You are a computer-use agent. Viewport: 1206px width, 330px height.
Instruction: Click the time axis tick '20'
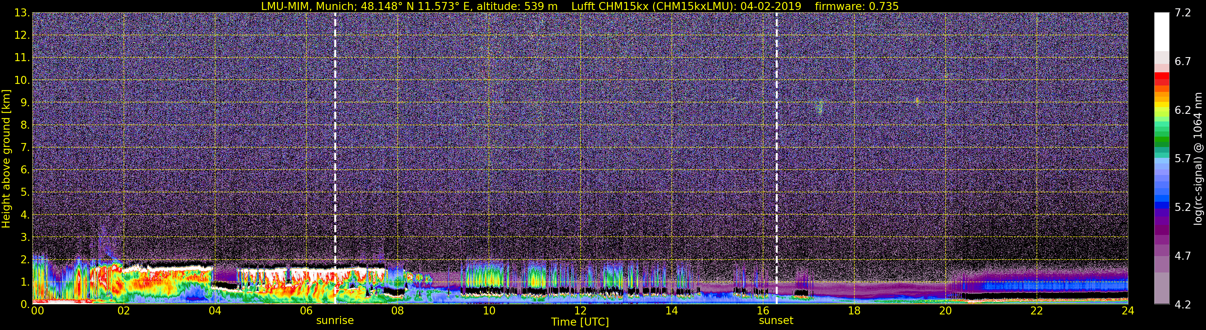(945, 311)
